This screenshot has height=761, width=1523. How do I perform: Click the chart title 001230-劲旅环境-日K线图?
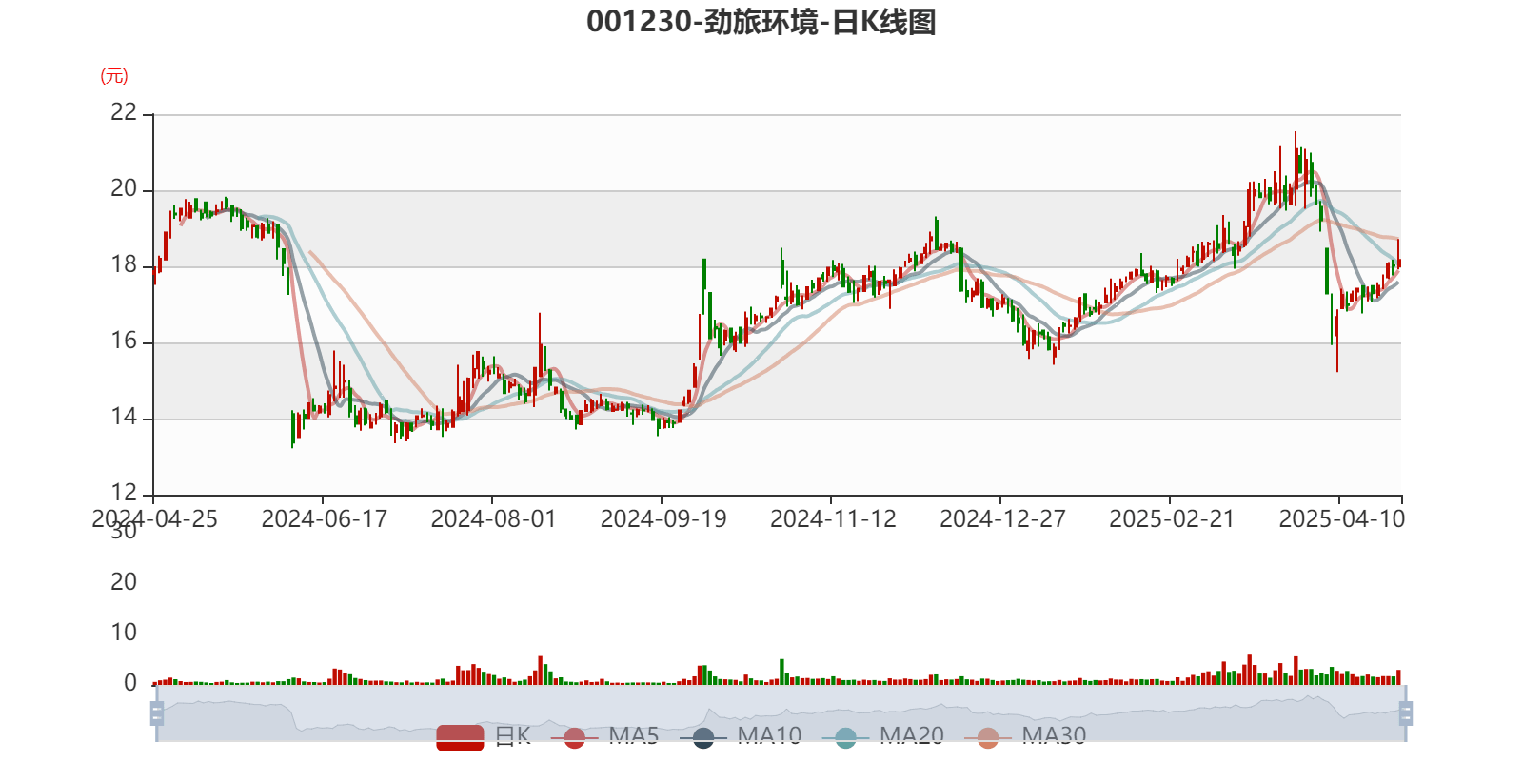(x=761, y=22)
